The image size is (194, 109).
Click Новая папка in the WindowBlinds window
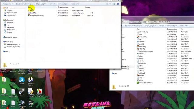click(x=184, y=26)
